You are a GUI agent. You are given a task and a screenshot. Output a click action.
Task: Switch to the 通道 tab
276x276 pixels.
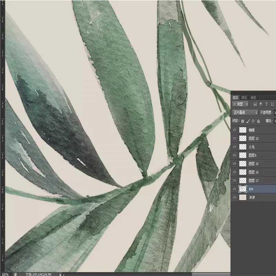[253, 97]
